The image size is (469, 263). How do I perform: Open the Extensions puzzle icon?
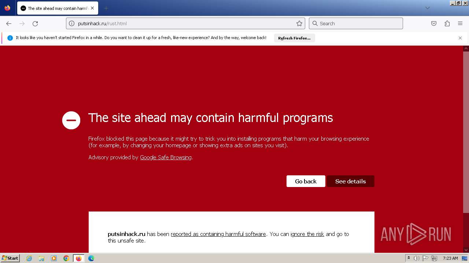pyautogui.click(x=447, y=23)
